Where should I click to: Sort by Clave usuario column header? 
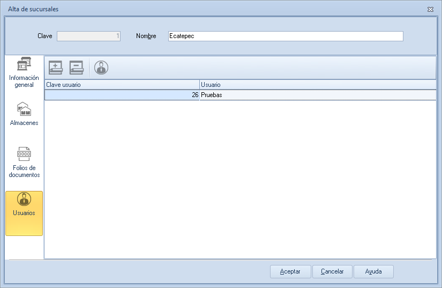pos(122,85)
